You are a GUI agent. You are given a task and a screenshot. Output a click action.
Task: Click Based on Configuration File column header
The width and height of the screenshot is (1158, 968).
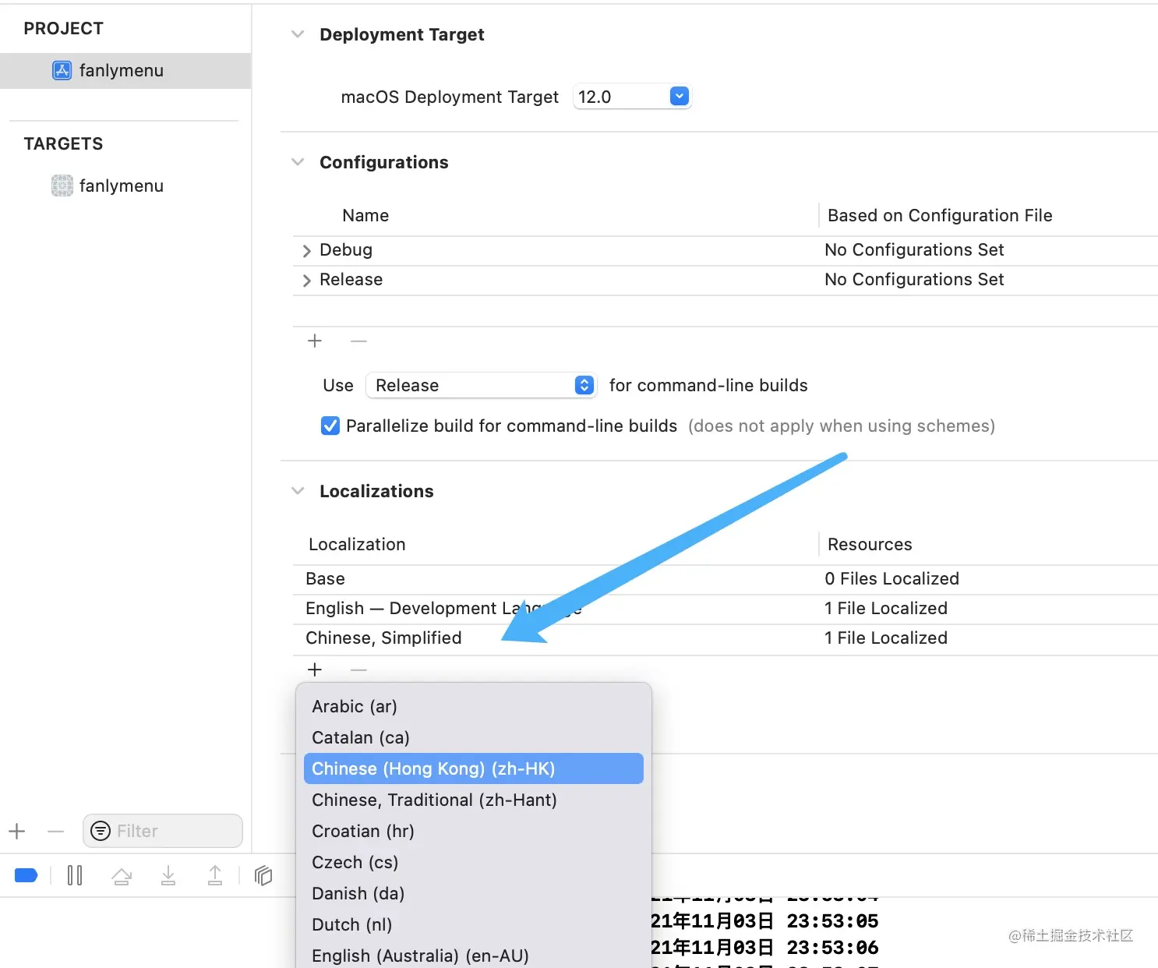coord(940,215)
